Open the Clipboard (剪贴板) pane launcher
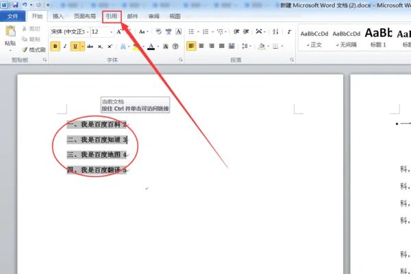The width and height of the screenshot is (411, 274). coord(45,60)
